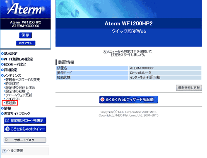Click the 装置名 label cell
Viewport: 207px width, 158px height.
92,68
